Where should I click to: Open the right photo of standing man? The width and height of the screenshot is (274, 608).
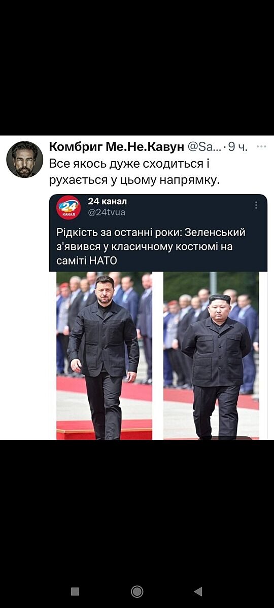pos(211,356)
